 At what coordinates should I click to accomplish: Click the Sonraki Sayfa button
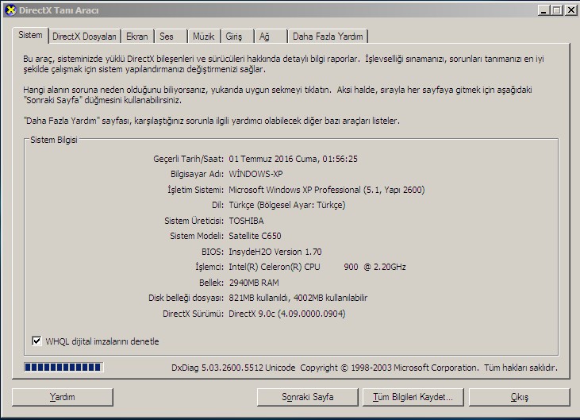coord(308,397)
